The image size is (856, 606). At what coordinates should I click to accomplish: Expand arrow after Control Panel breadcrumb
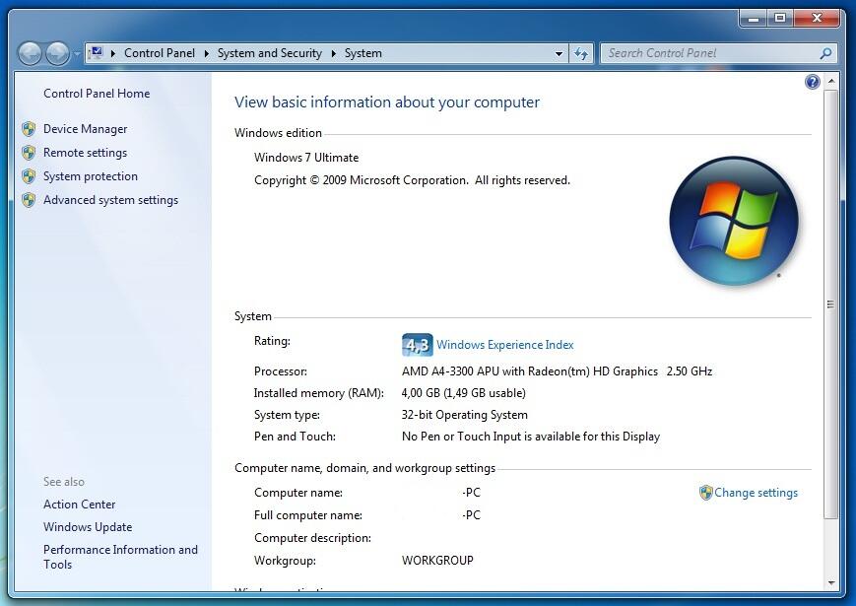[x=206, y=53]
